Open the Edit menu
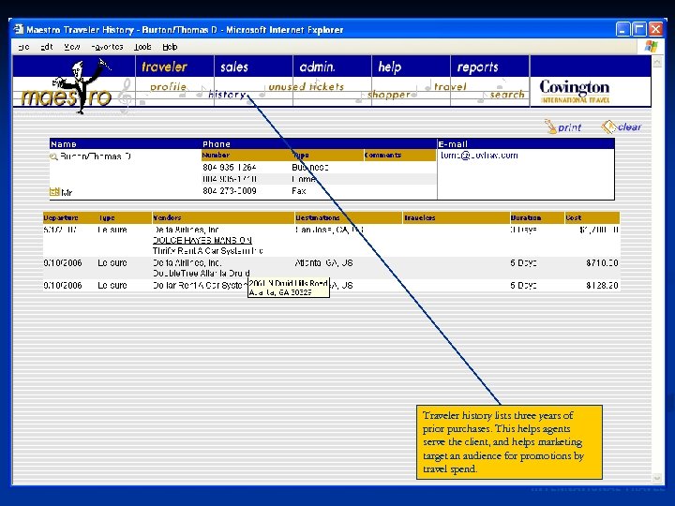675x506 pixels. (47, 47)
